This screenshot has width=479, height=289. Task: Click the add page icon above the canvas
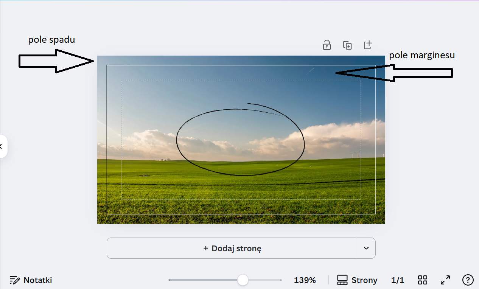[368, 45]
